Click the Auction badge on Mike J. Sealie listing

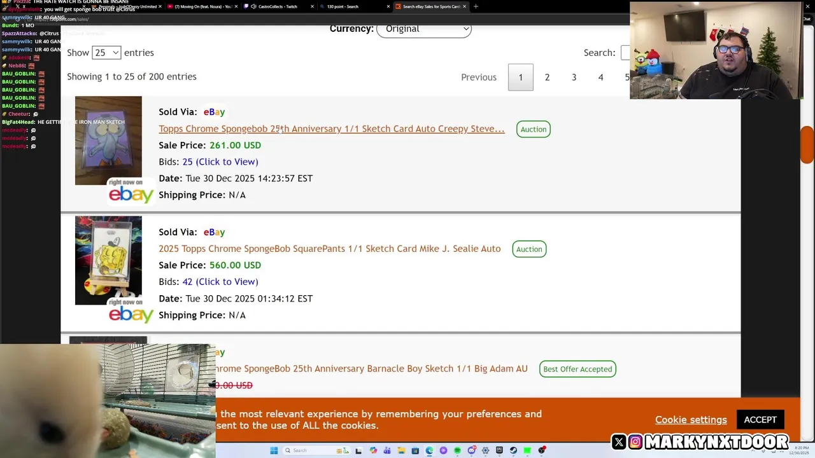pyautogui.click(x=529, y=249)
